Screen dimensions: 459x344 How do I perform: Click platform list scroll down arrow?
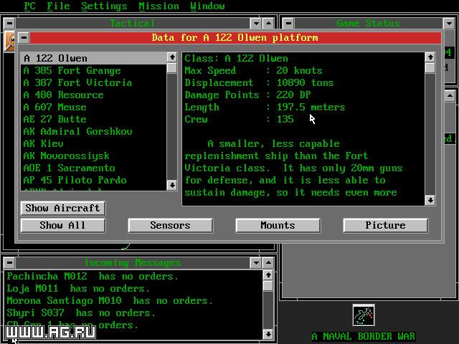172,185
